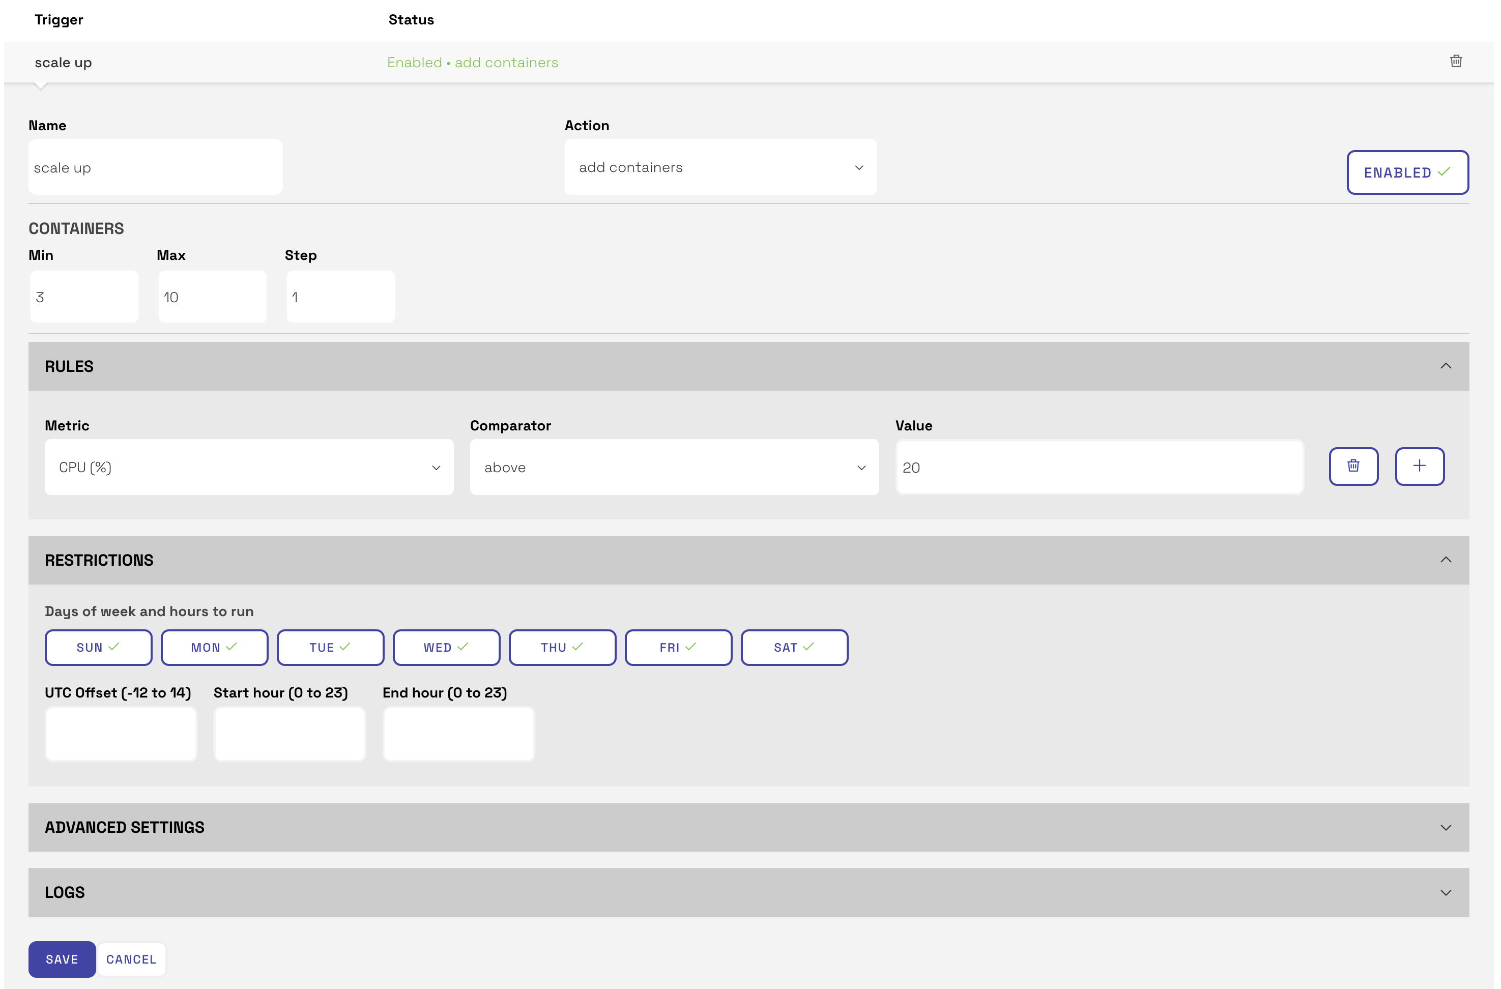
Task: Click the Start hour input field
Action: click(290, 734)
